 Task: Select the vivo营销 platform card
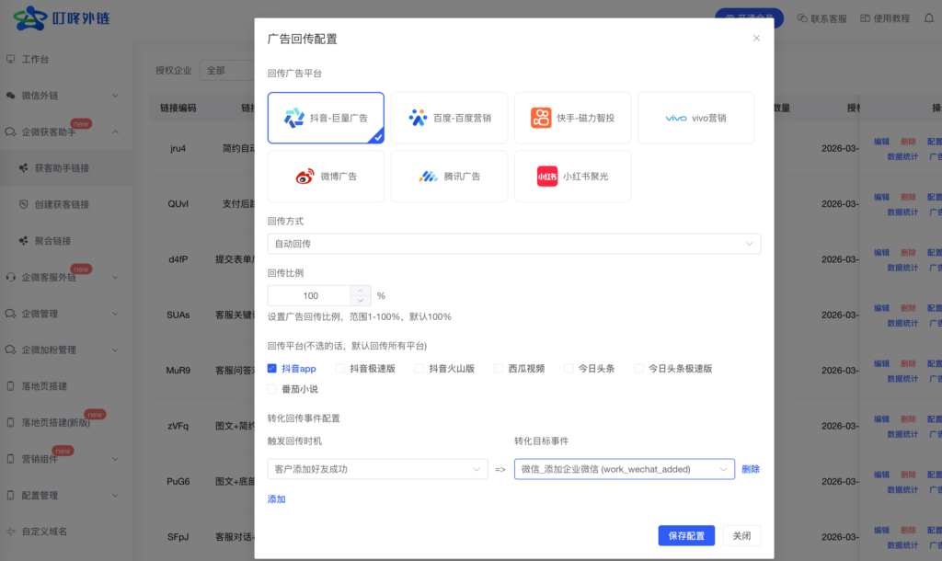pyautogui.click(x=695, y=118)
